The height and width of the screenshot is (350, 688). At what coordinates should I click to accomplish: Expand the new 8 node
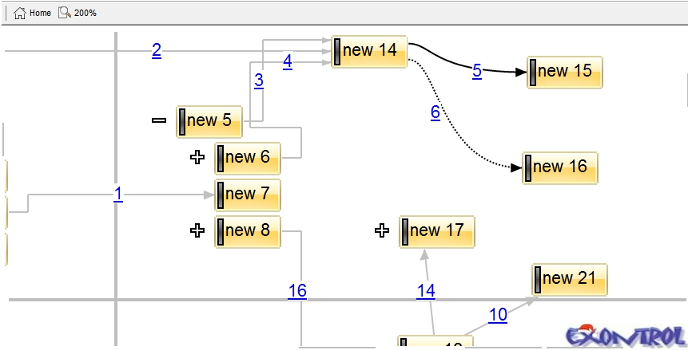[197, 231]
